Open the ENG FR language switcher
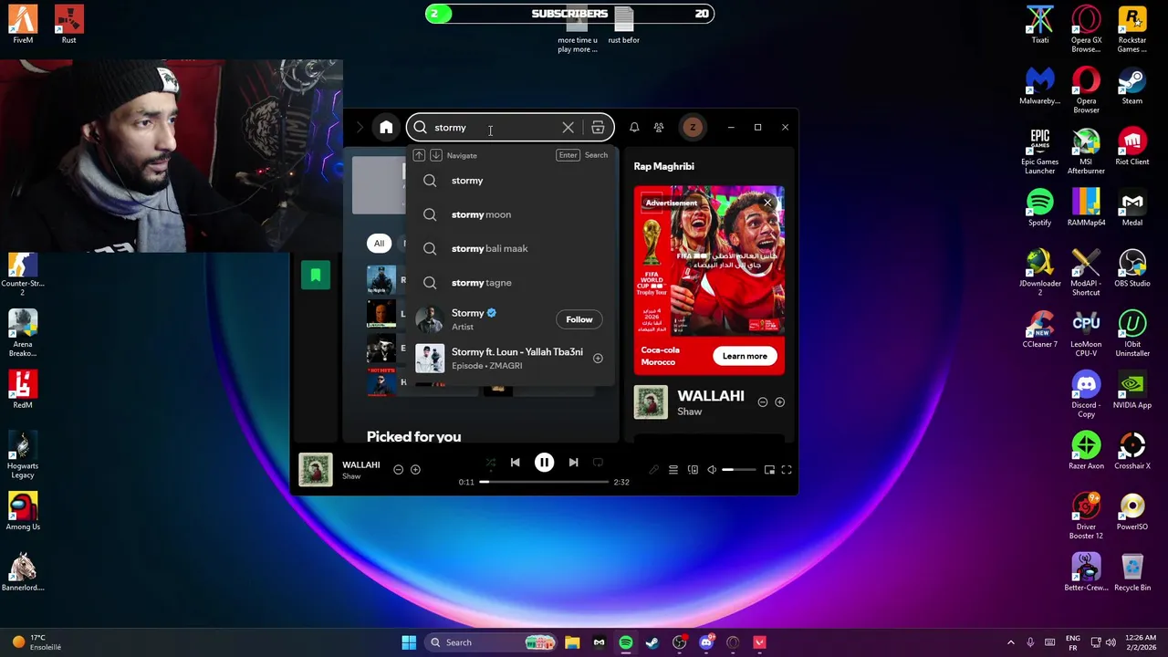The width and height of the screenshot is (1168, 657). click(x=1073, y=642)
